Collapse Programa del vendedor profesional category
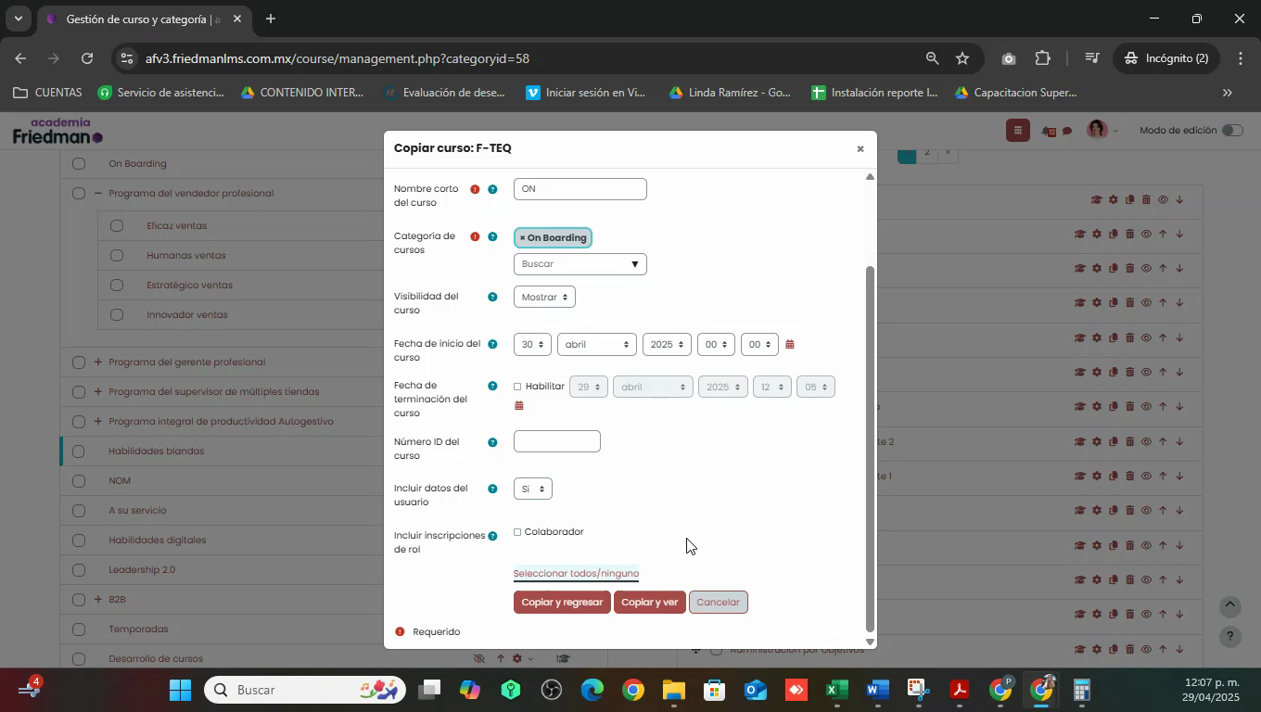 97,194
